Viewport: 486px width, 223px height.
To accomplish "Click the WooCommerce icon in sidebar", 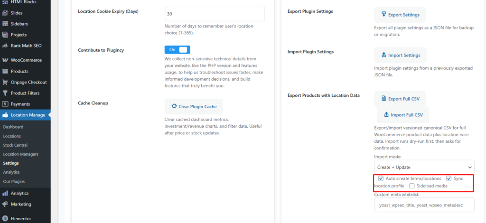I will coord(5,60).
